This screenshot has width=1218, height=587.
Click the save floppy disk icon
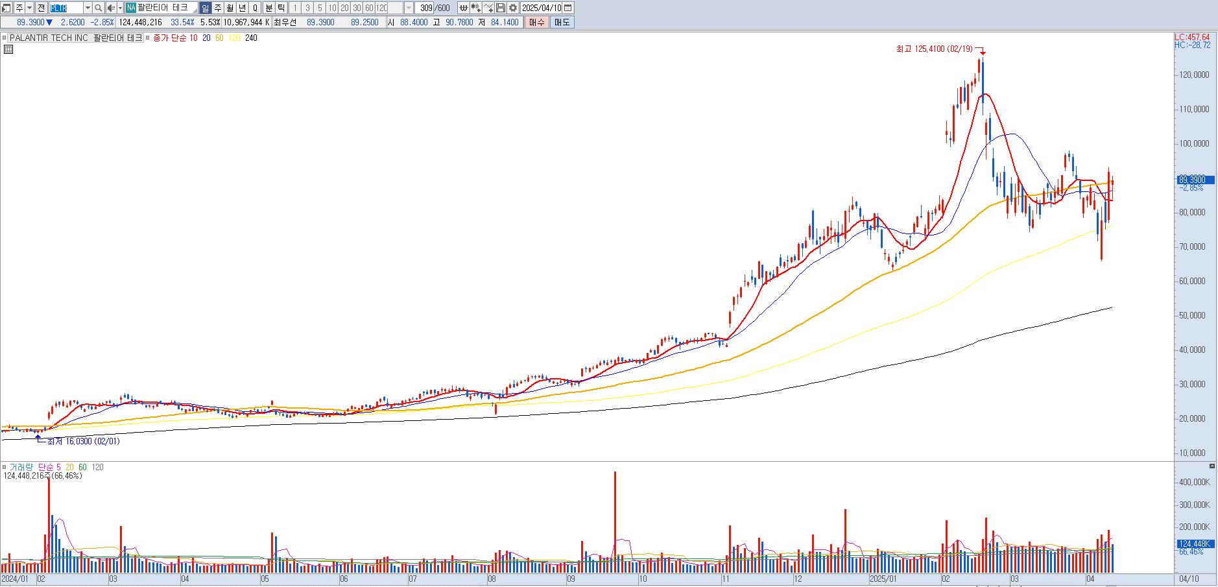tap(500, 8)
